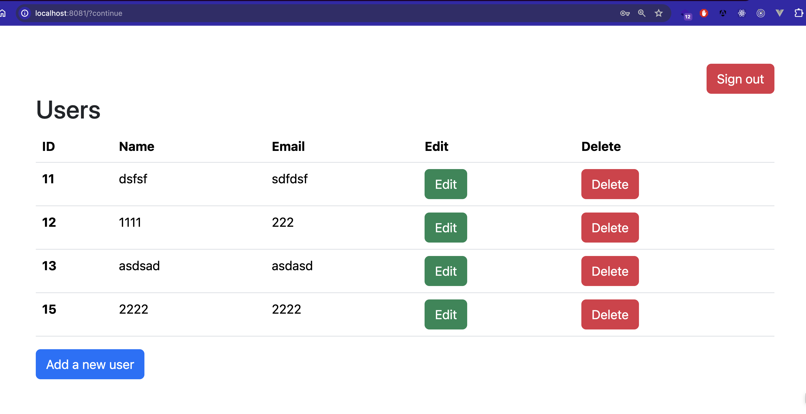Add a new user

[x=90, y=364]
